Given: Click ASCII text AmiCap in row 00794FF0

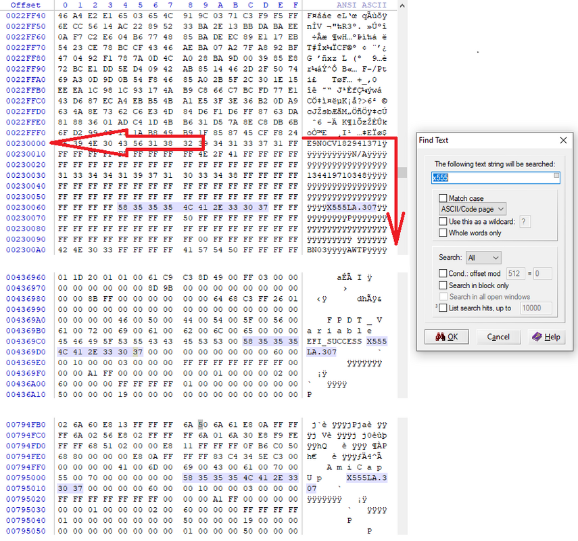Looking at the screenshot, I should pos(354,467).
